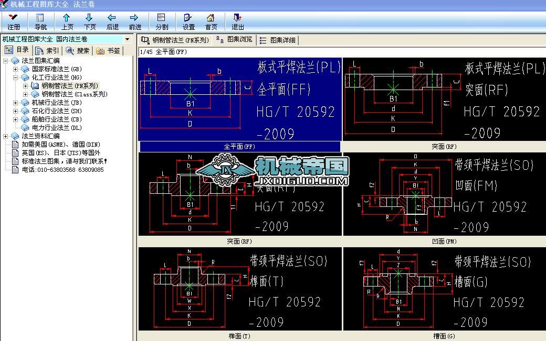The image size is (546, 341).
Task: Collapse the 化工行业法兰(HG) node
Action: point(15,78)
